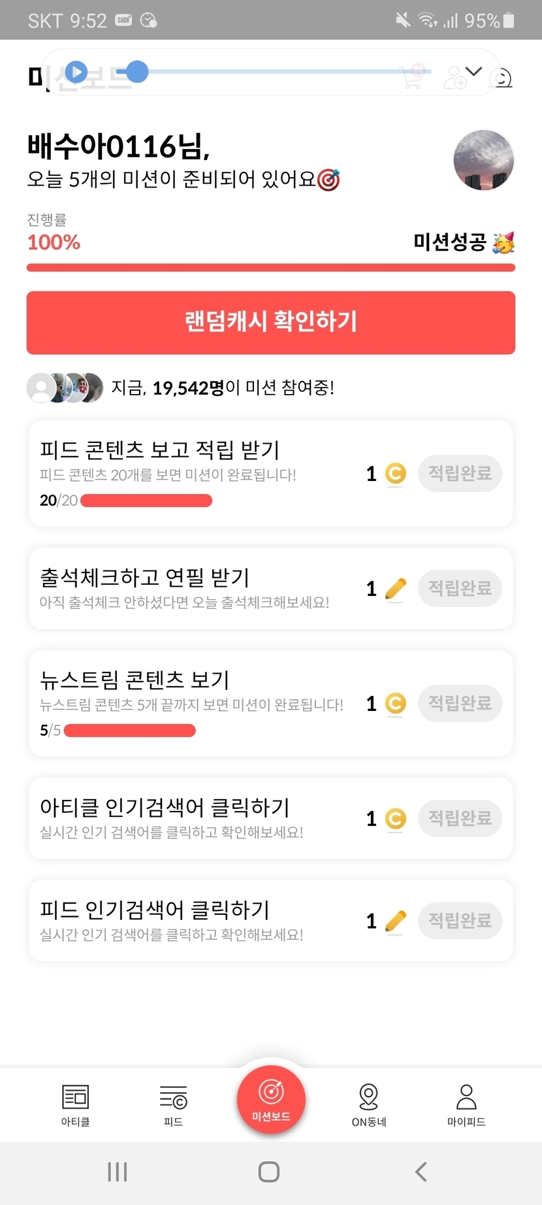Viewport: 542px width, 1205px height.
Task: Open the shopping cart icon
Action: 413,76
